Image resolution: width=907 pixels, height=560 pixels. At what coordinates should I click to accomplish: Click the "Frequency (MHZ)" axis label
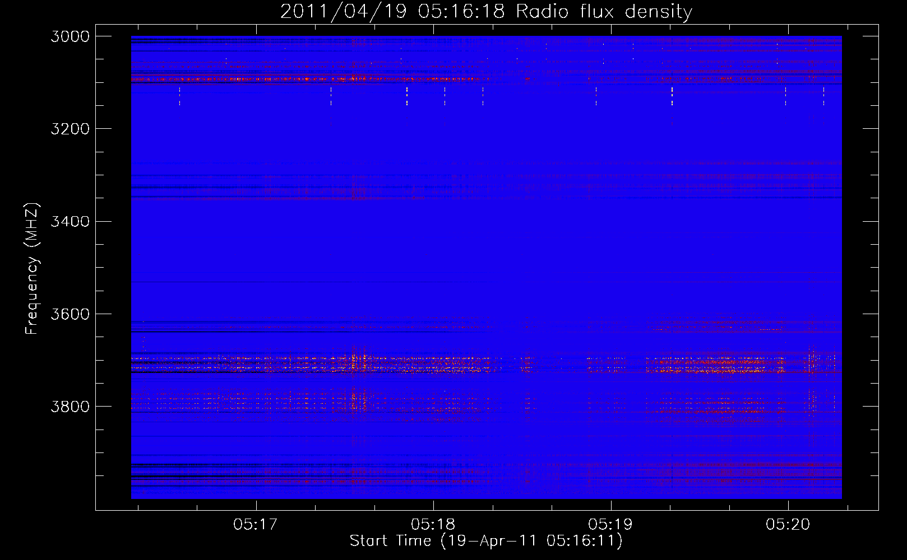(x=33, y=269)
